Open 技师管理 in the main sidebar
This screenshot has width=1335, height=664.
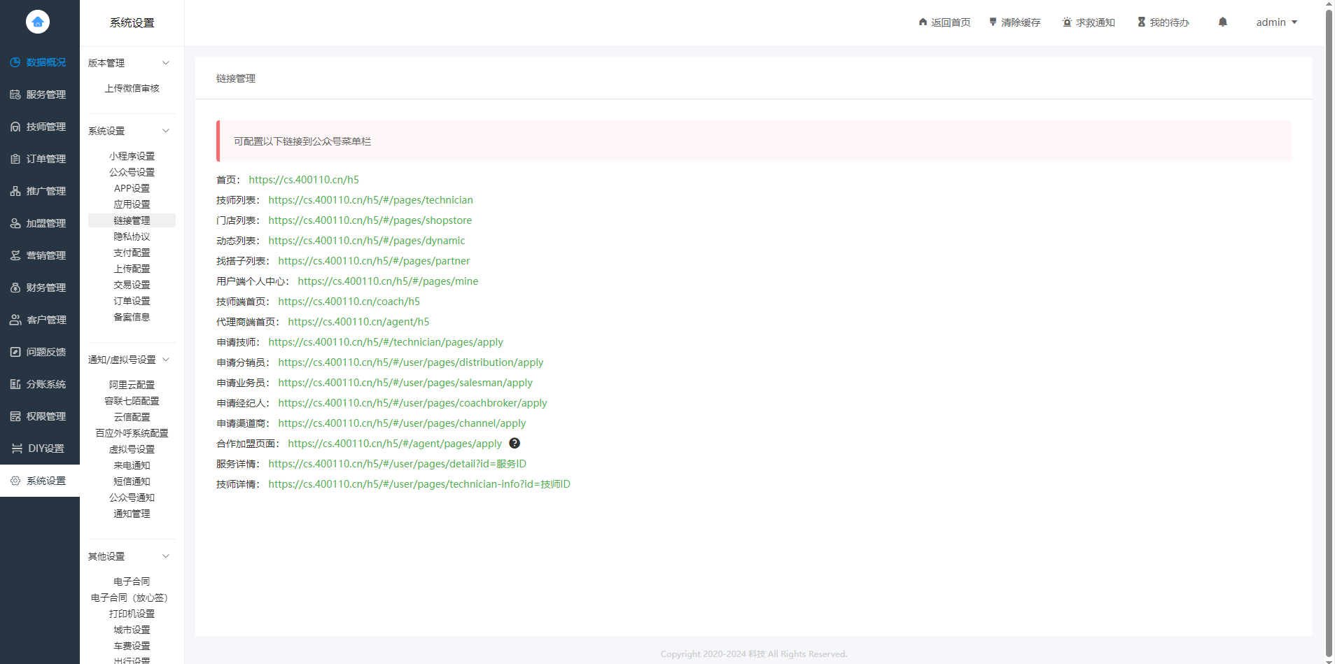40,127
